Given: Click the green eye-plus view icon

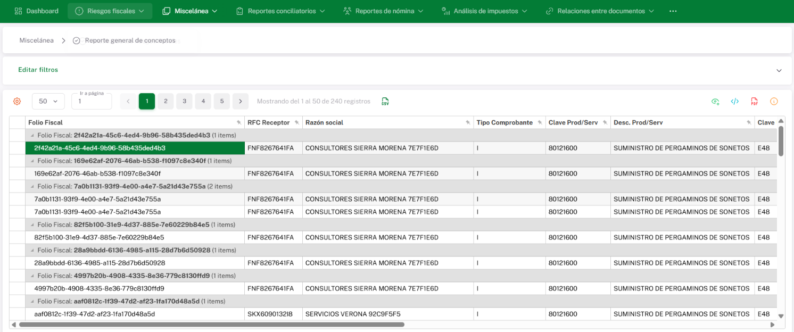Looking at the screenshot, I should [715, 101].
